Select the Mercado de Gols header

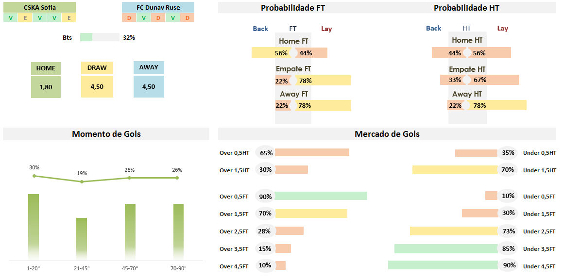387,134
